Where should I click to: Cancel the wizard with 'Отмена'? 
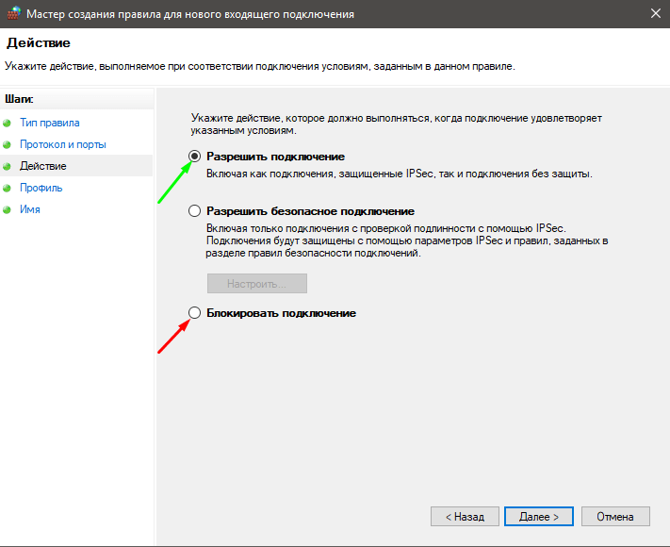click(x=615, y=517)
